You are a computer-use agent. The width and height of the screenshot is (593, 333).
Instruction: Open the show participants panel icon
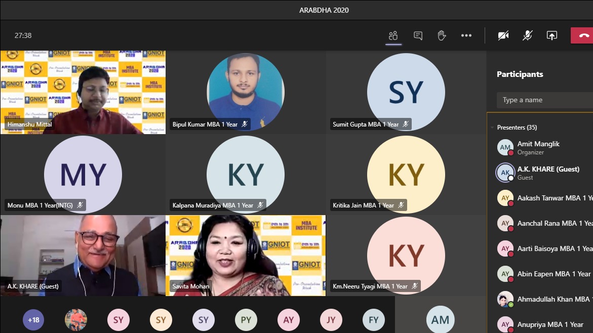[x=393, y=35]
